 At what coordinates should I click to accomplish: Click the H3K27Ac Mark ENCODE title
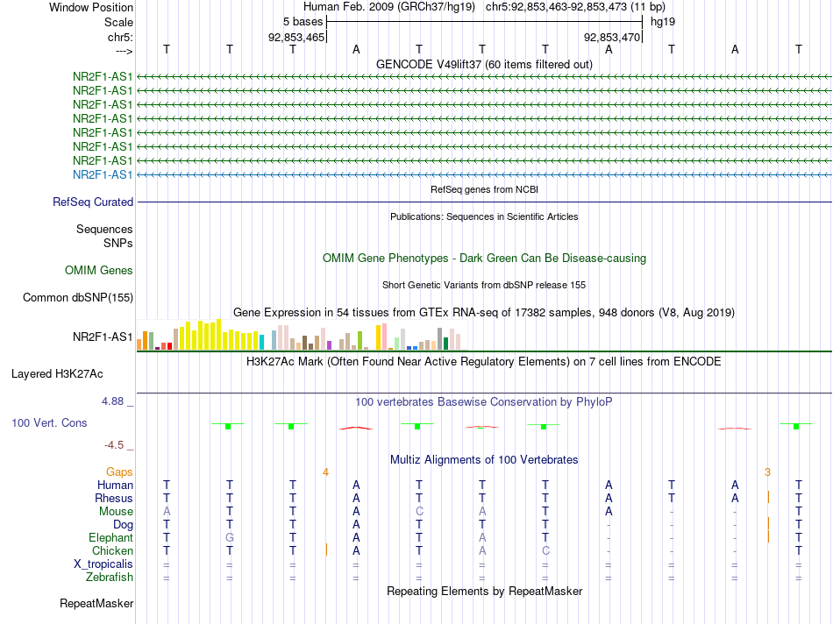[x=484, y=362]
